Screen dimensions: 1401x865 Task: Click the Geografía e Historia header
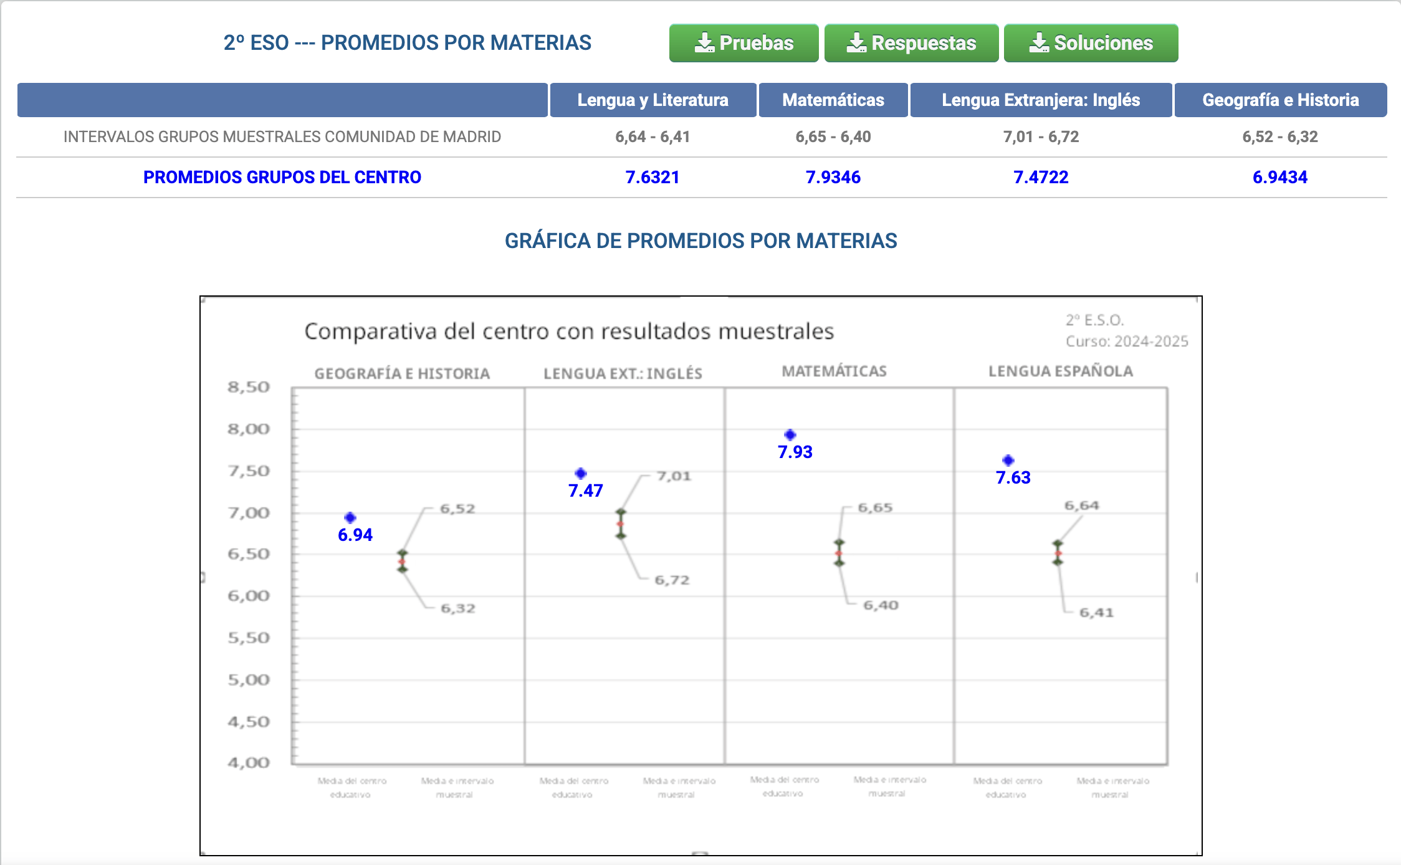[1280, 100]
